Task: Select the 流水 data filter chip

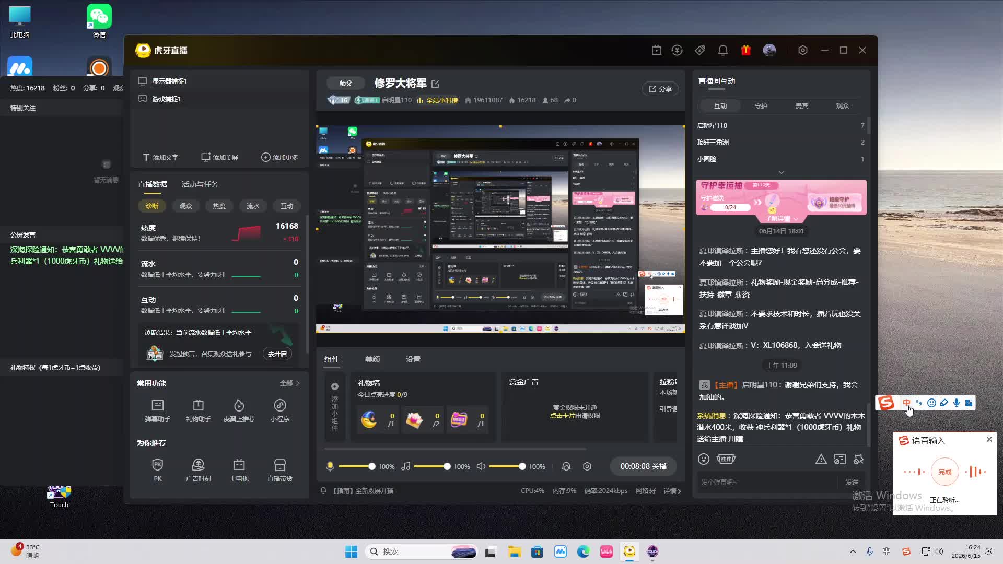Action: [x=253, y=206]
